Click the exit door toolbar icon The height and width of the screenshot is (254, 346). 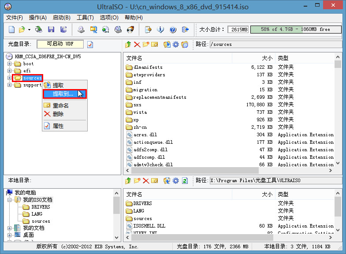click(x=185, y=30)
